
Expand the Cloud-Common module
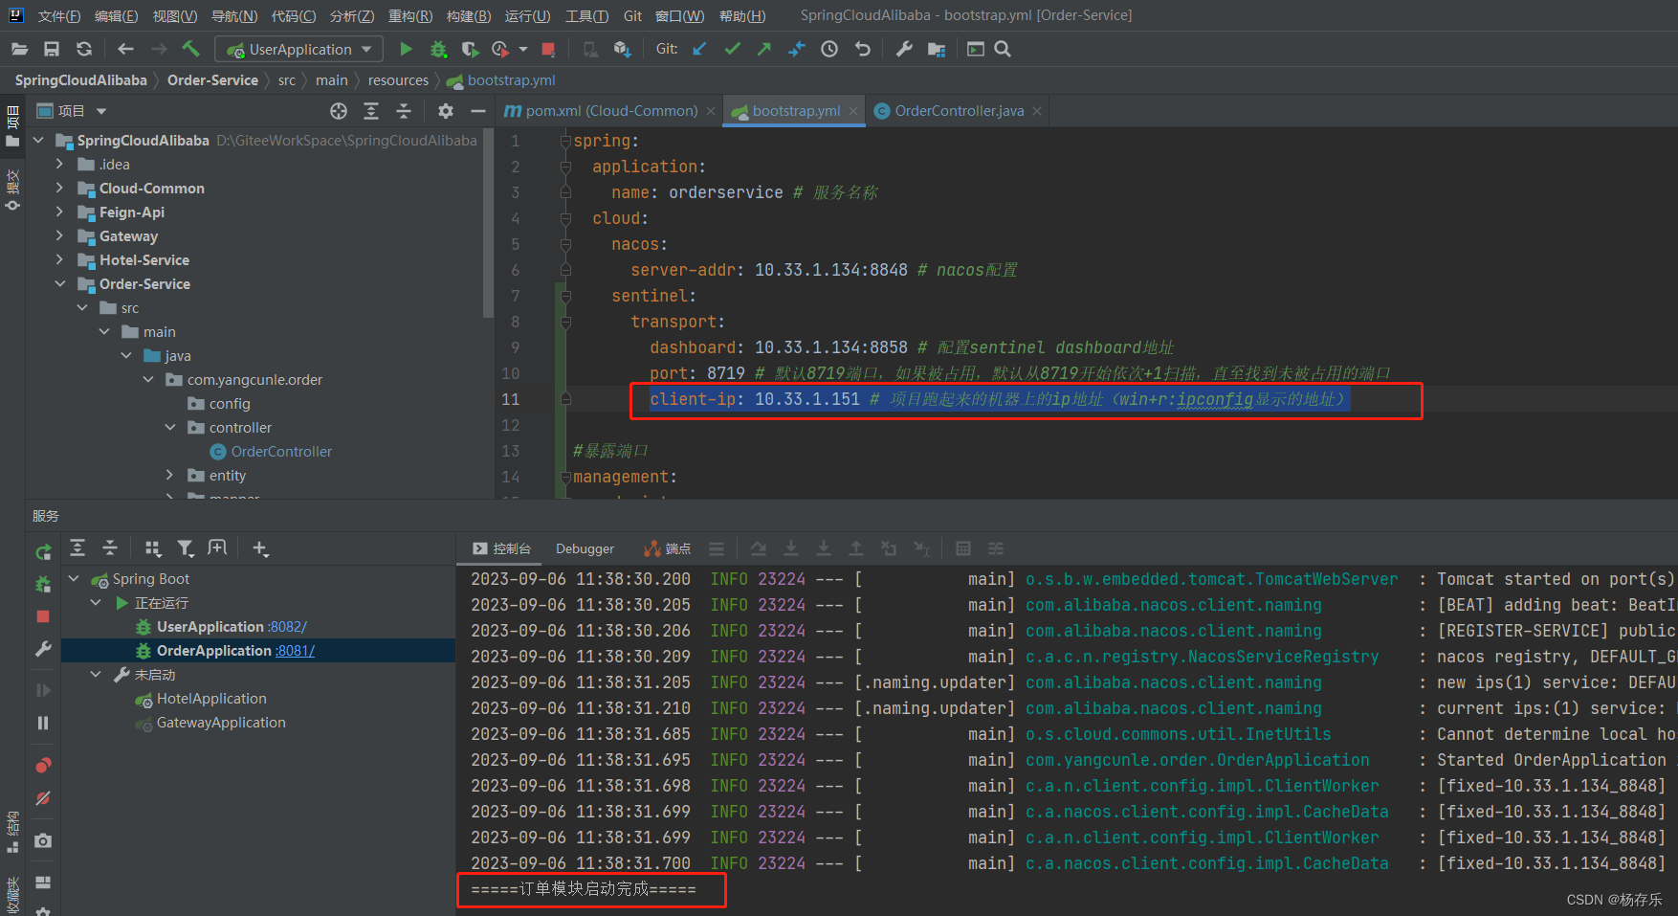point(60,189)
